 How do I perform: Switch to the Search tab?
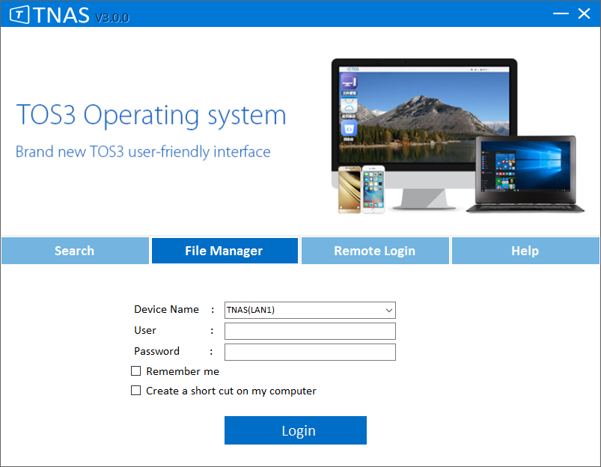75,251
